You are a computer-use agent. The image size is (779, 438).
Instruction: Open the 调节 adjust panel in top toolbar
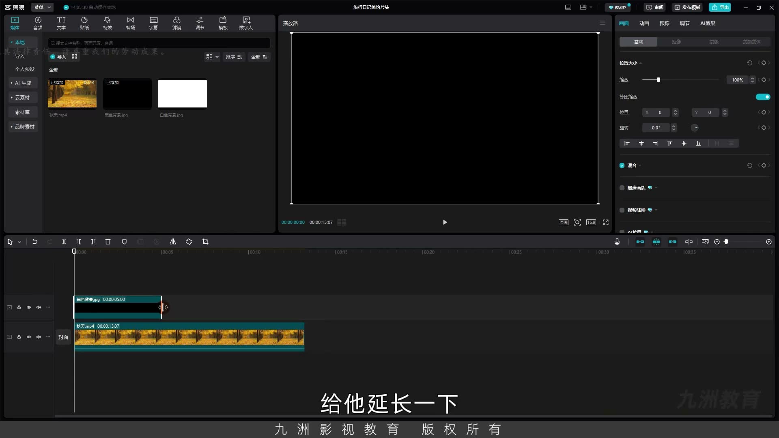(x=200, y=23)
